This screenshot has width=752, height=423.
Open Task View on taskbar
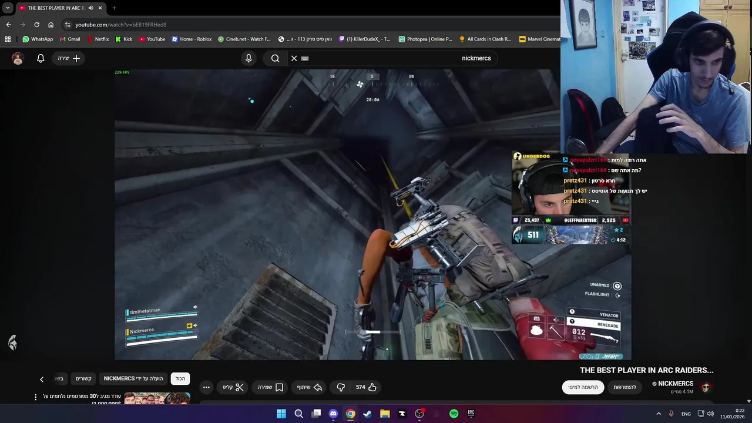pyautogui.click(x=316, y=414)
